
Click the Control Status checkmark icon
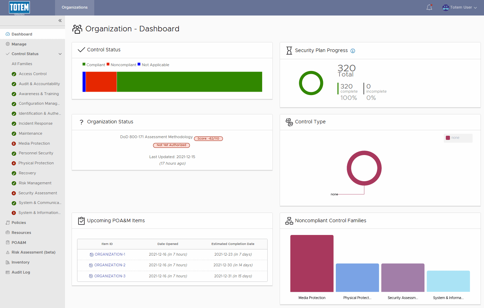(81, 49)
